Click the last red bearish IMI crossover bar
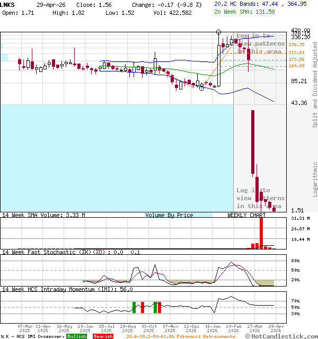 160,307
